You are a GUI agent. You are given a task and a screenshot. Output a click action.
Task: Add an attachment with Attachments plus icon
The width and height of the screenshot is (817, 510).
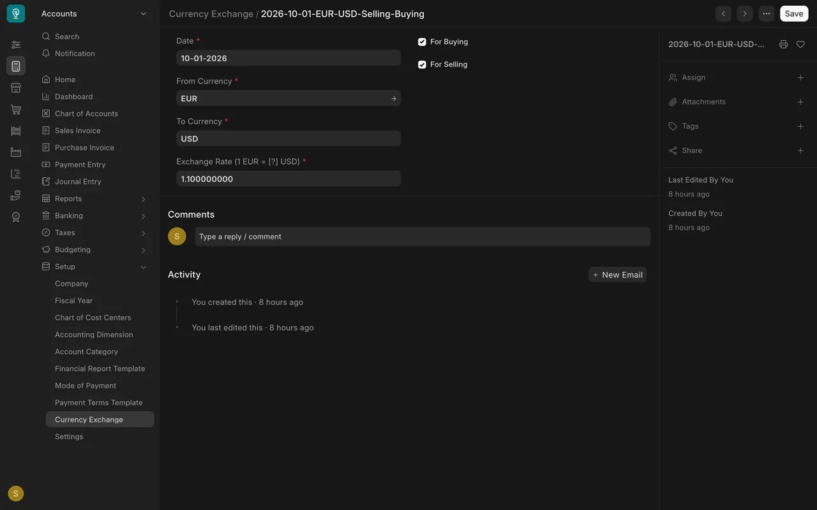pyautogui.click(x=800, y=102)
